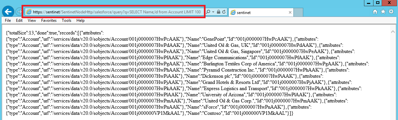Open a new blank tab

click(299, 12)
